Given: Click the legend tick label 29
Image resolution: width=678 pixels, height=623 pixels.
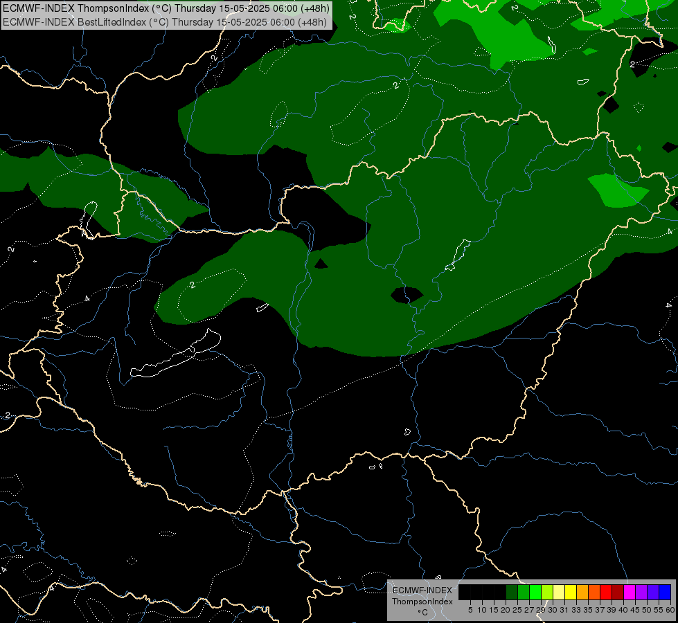Looking at the screenshot, I should click(541, 610).
